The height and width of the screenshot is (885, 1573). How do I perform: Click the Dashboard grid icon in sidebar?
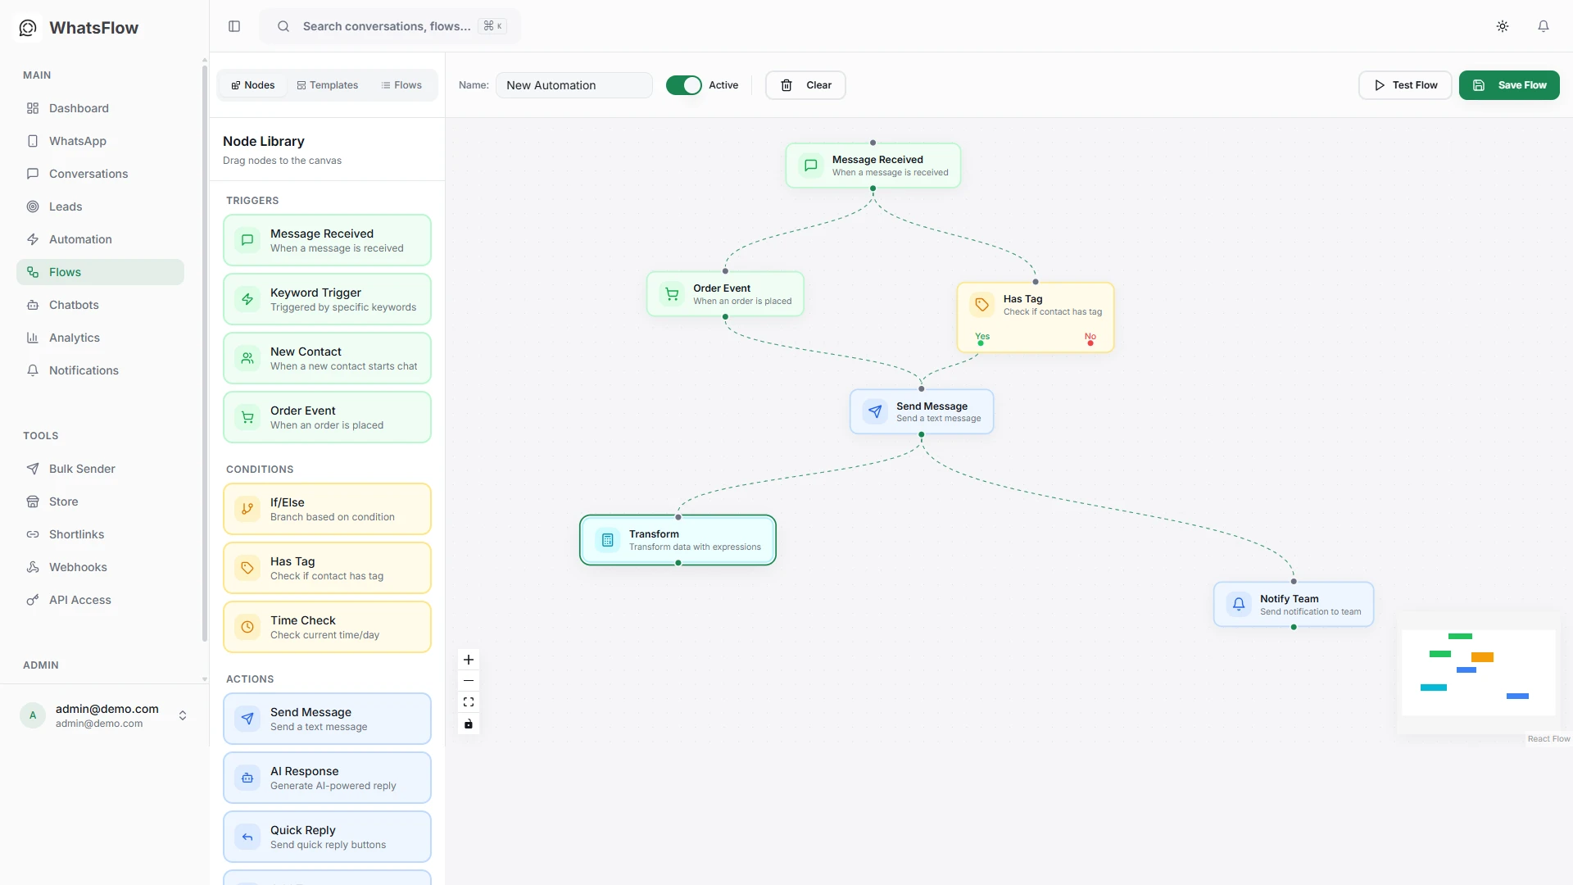tap(33, 108)
